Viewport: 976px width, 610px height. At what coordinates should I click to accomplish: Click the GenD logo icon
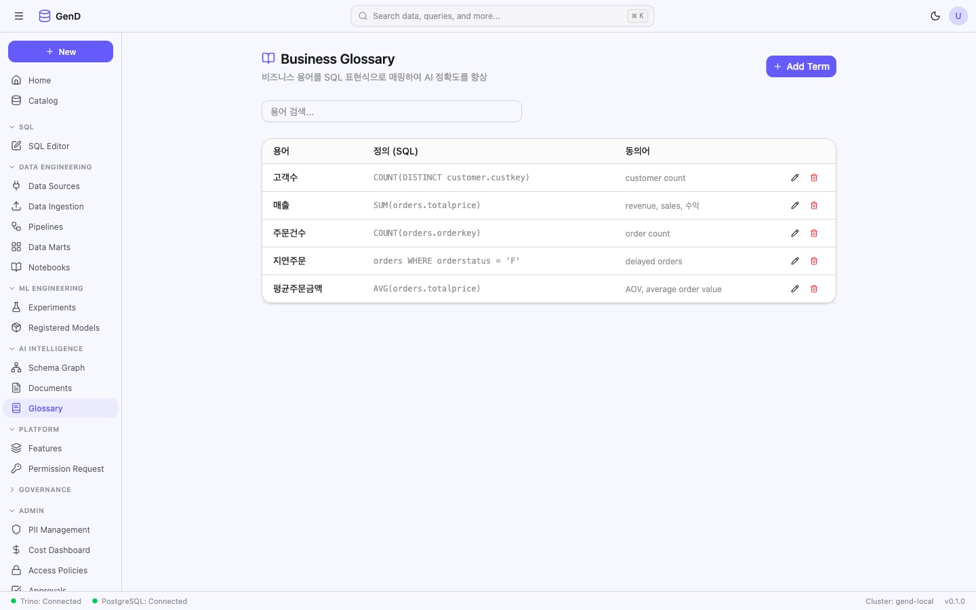[45, 16]
